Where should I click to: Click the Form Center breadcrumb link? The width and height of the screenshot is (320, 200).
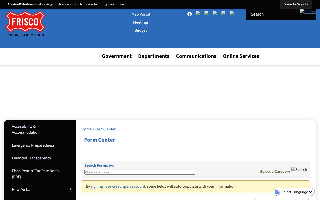(x=105, y=129)
